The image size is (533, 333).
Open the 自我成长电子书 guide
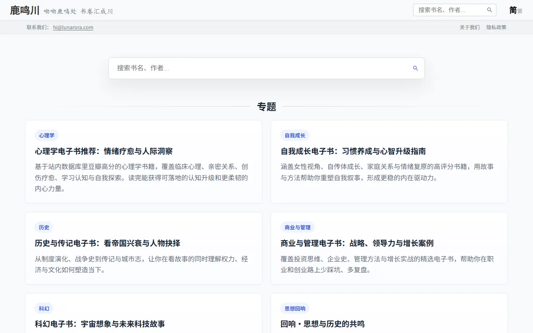tap(354, 151)
